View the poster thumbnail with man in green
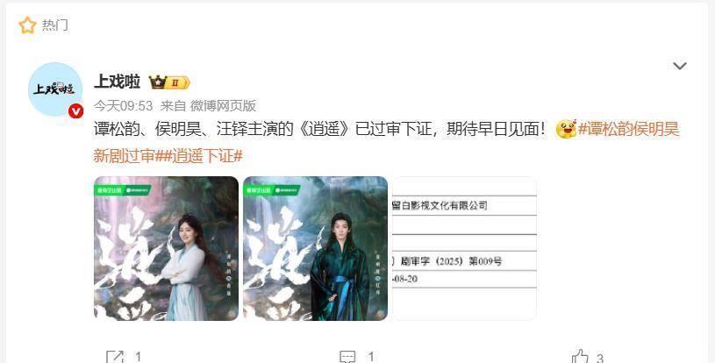The width and height of the screenshot is (715, 363). (x=315, y=249)
